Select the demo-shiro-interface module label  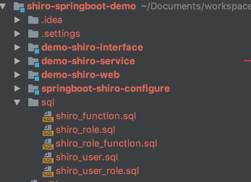(92, 47)
